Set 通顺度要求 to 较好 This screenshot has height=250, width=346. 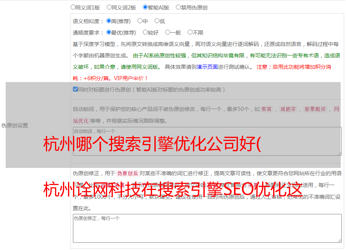pyautogui.click(x=145, y=32)
